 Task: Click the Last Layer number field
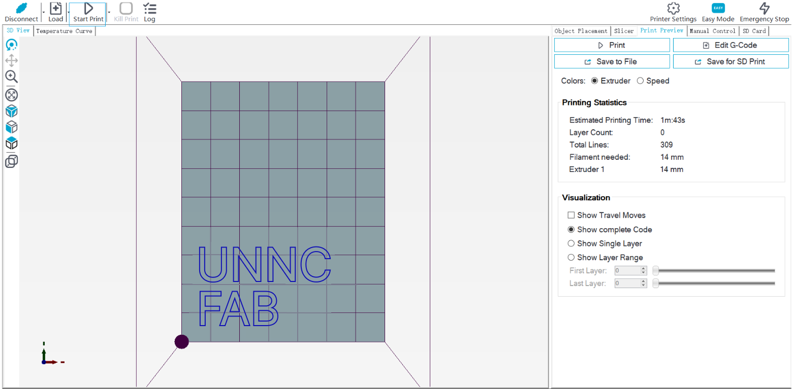(627, 283)
